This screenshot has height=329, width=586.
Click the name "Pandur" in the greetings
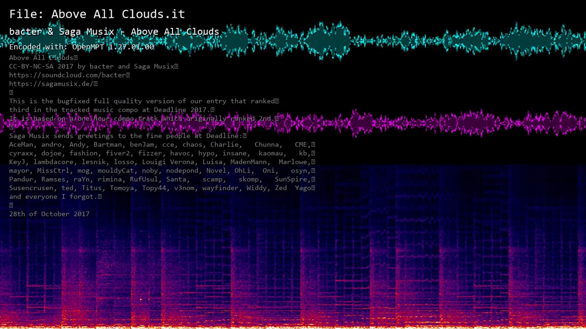[x=21, y=179]
